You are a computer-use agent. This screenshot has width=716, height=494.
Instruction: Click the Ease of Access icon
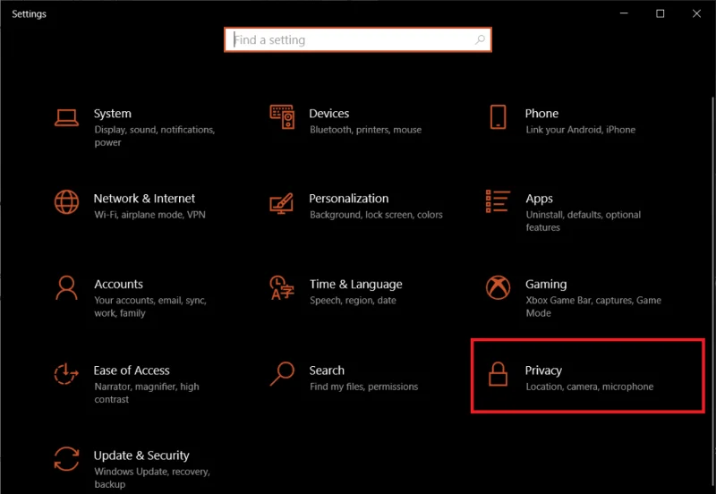coord(66,373)
